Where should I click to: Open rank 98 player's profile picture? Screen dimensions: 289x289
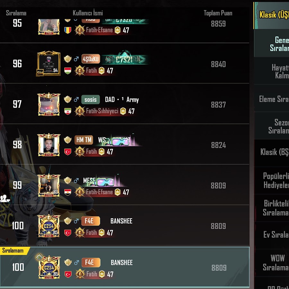(49, 145)
